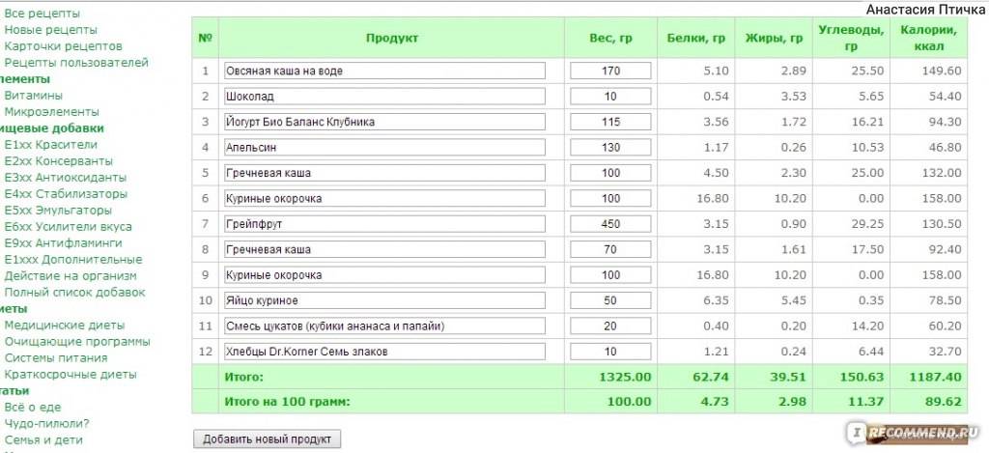This screenshot has width=989, height=453.
Task: Go to 'Краткосрочные диеты' link
Action: click(x=71, y=374)
